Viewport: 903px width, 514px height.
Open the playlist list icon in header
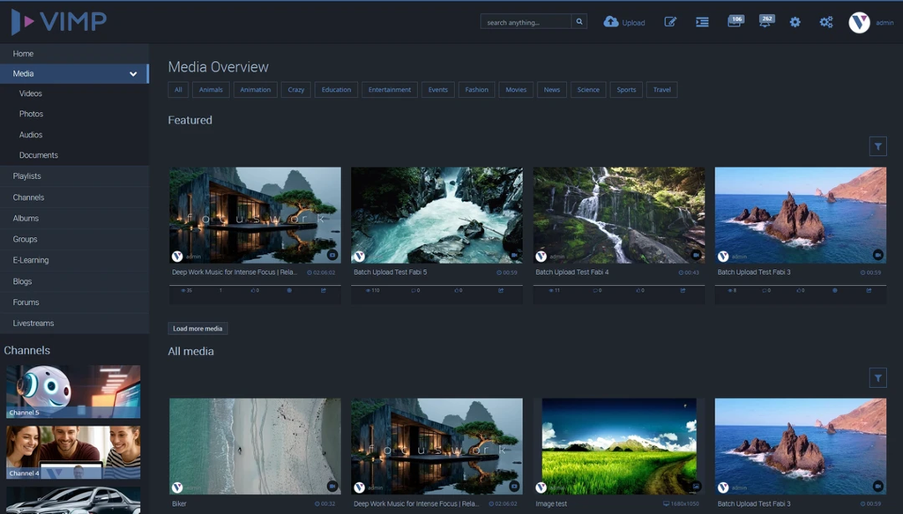pyautogui.click(x=702, y=22)
